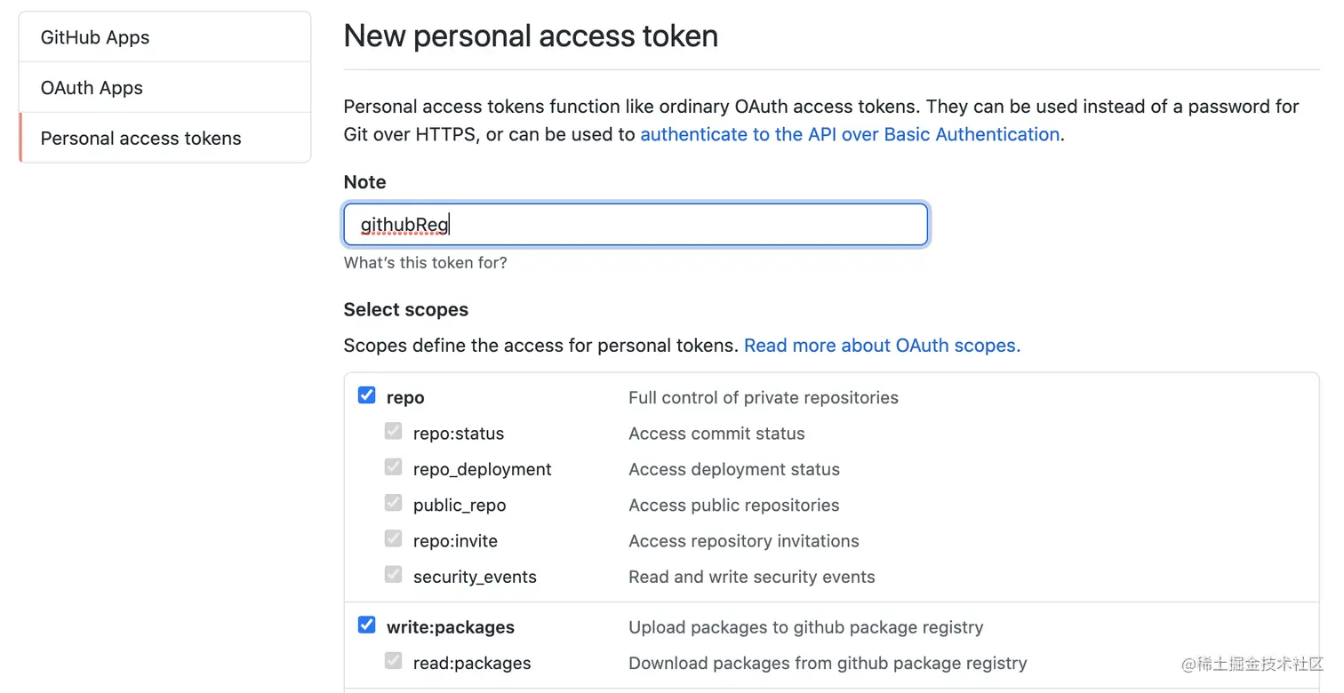Follow the Read more about OAuth scopes link
This screenshot has width=1344, height=693.
[882, 346]
